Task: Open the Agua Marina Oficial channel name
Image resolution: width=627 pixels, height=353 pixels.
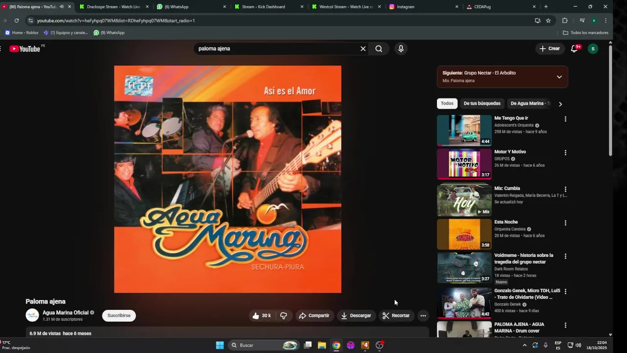Action: pyautogui.click(x=66, y=313)
